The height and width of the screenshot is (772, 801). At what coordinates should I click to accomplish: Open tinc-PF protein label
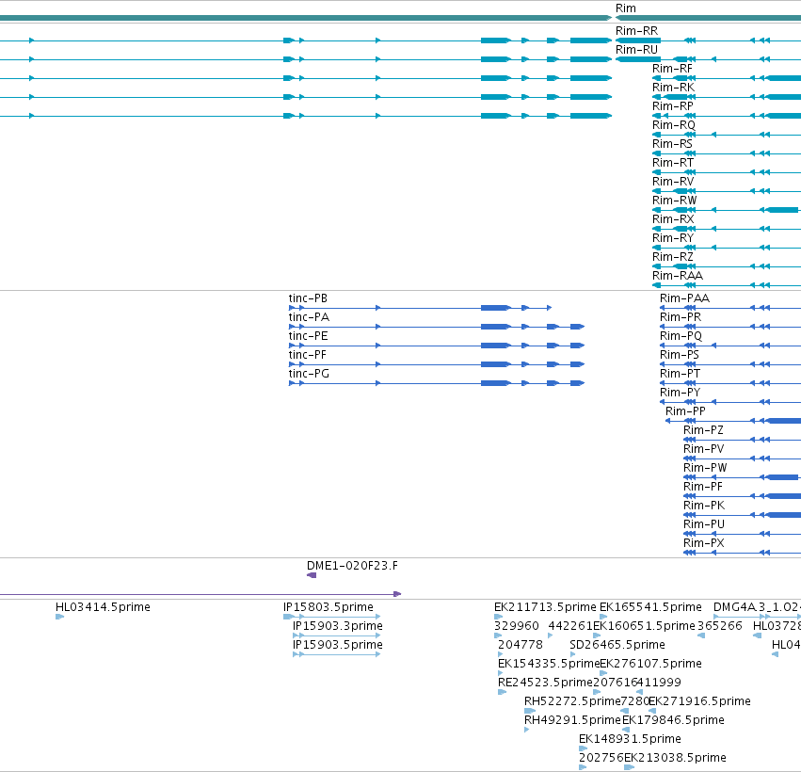click(x=308, y=355)
